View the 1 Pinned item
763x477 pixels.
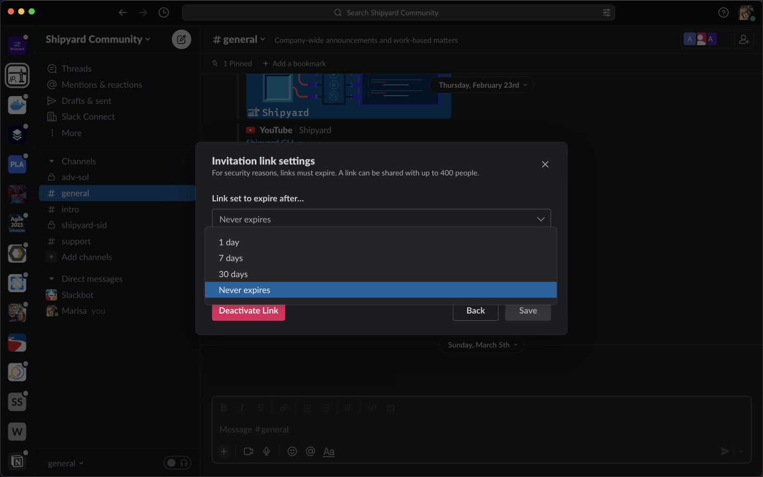click(x=232, y=63)
